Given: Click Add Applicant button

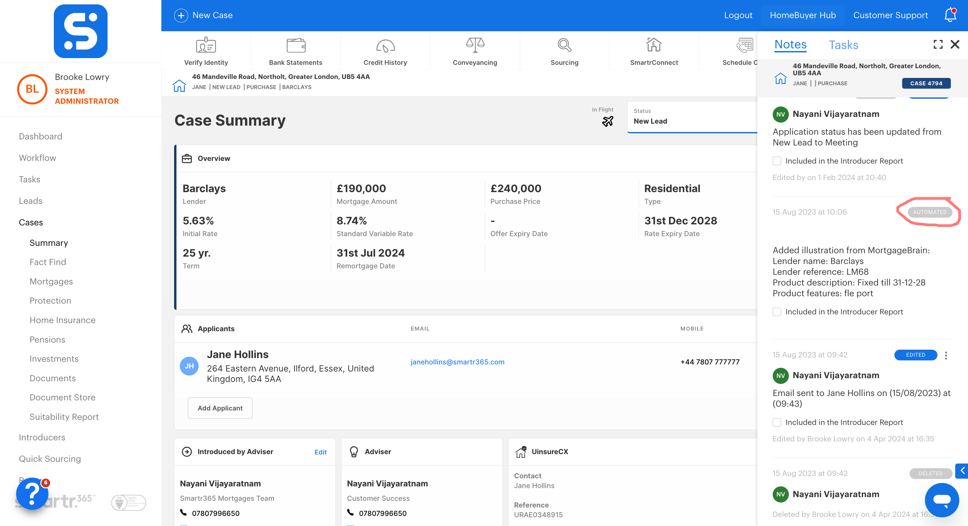Looking at the screenshot, I should click(x=220, y=408).
